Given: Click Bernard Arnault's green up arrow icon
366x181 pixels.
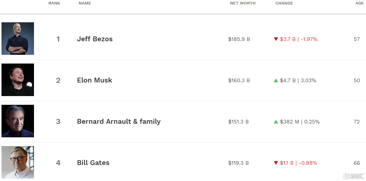Looking at the screenshot, I should click(276, 122).
